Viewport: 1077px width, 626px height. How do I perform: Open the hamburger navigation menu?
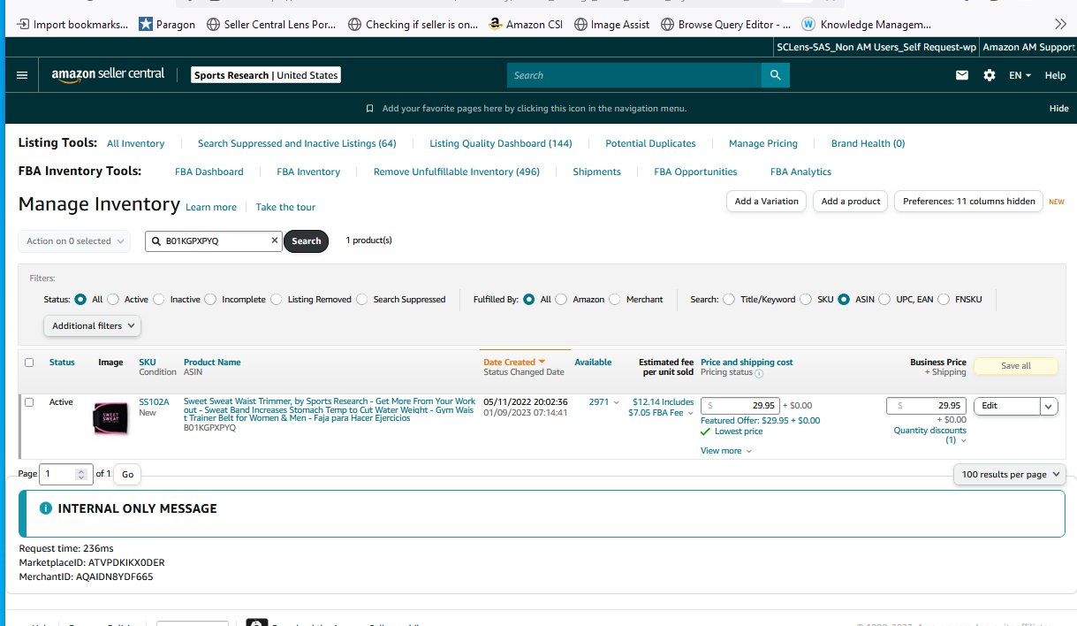point(22,75)
